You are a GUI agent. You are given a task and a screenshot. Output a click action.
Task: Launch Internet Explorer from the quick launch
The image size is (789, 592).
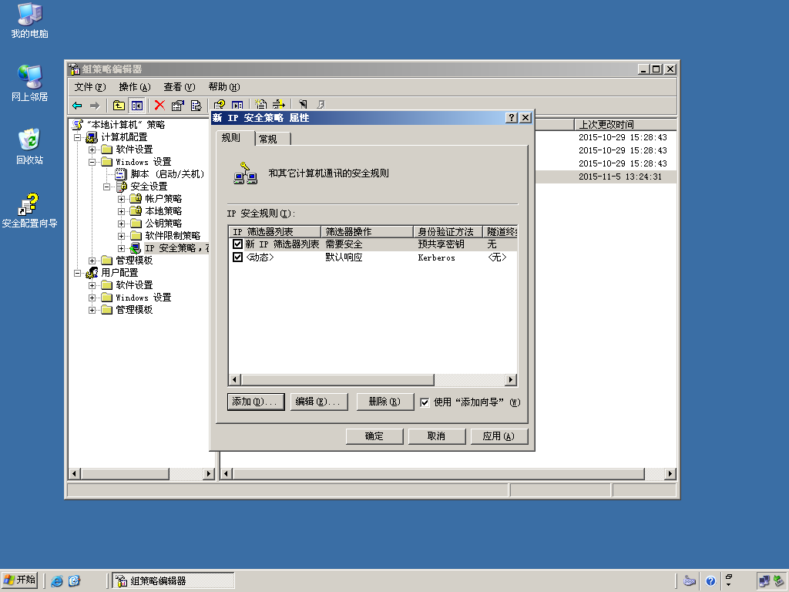(x=57, y=581)
